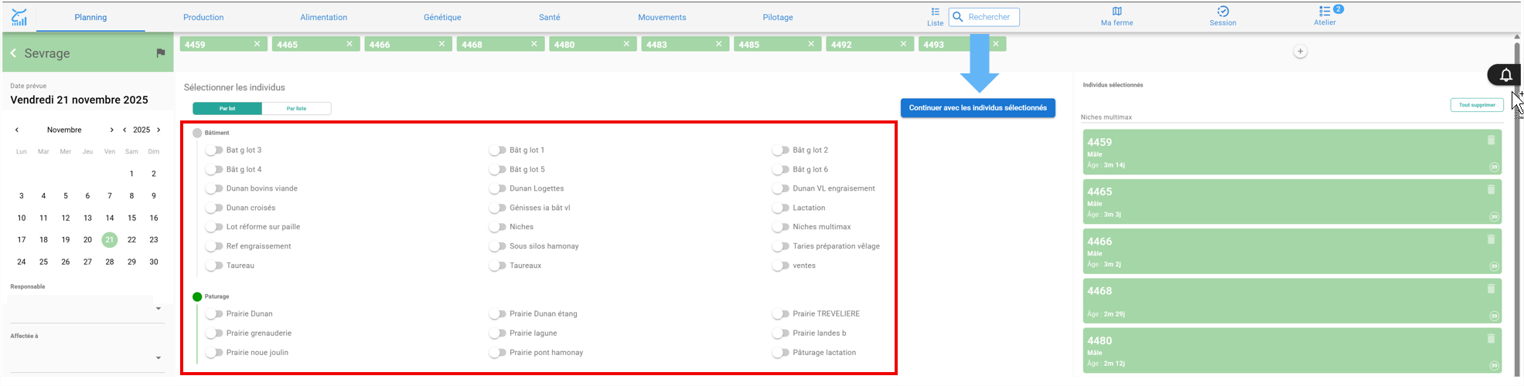Open the Responsable dropdown
1524x386 pixels.
(87, 309)
